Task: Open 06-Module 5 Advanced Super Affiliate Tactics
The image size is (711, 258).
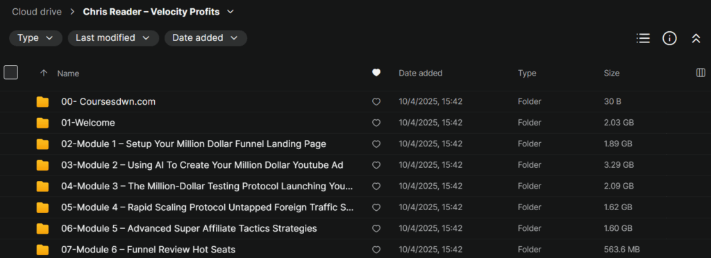Action: (189, 228)
